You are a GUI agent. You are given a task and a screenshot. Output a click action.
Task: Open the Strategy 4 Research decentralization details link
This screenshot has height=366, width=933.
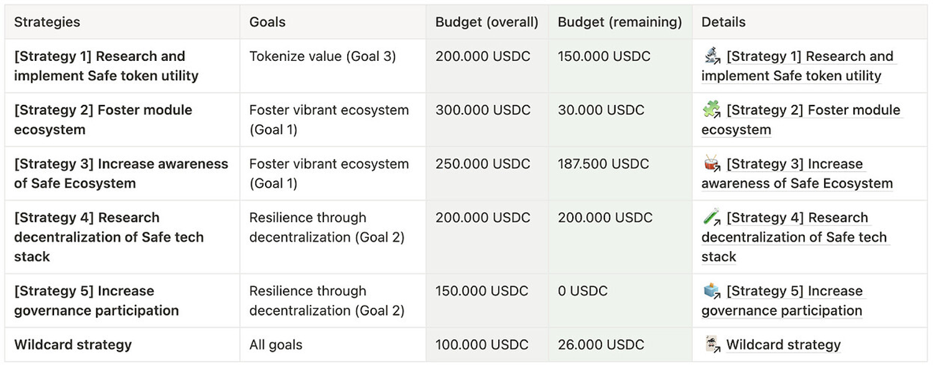795,237
